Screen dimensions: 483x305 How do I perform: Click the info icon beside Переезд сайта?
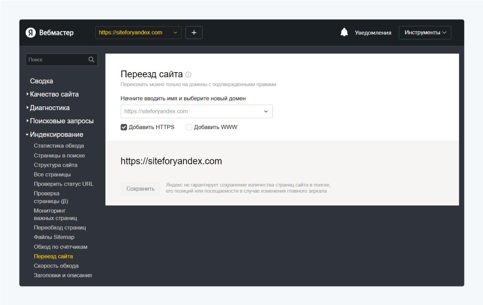point(188,74)
